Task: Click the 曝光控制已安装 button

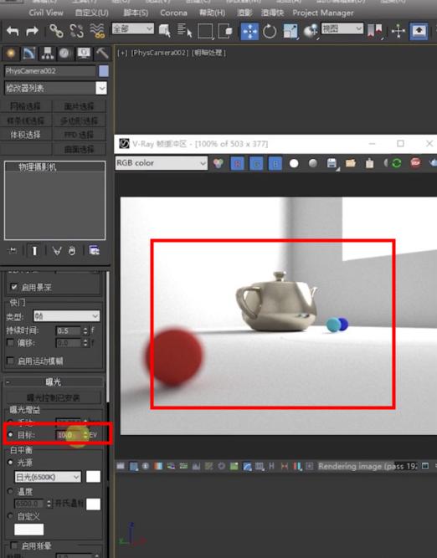Action: [54, 397]
